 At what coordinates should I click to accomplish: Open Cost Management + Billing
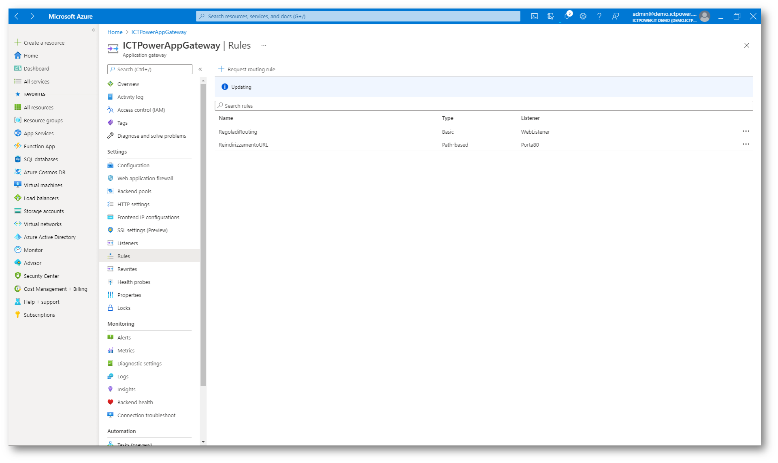pos(51,289)
